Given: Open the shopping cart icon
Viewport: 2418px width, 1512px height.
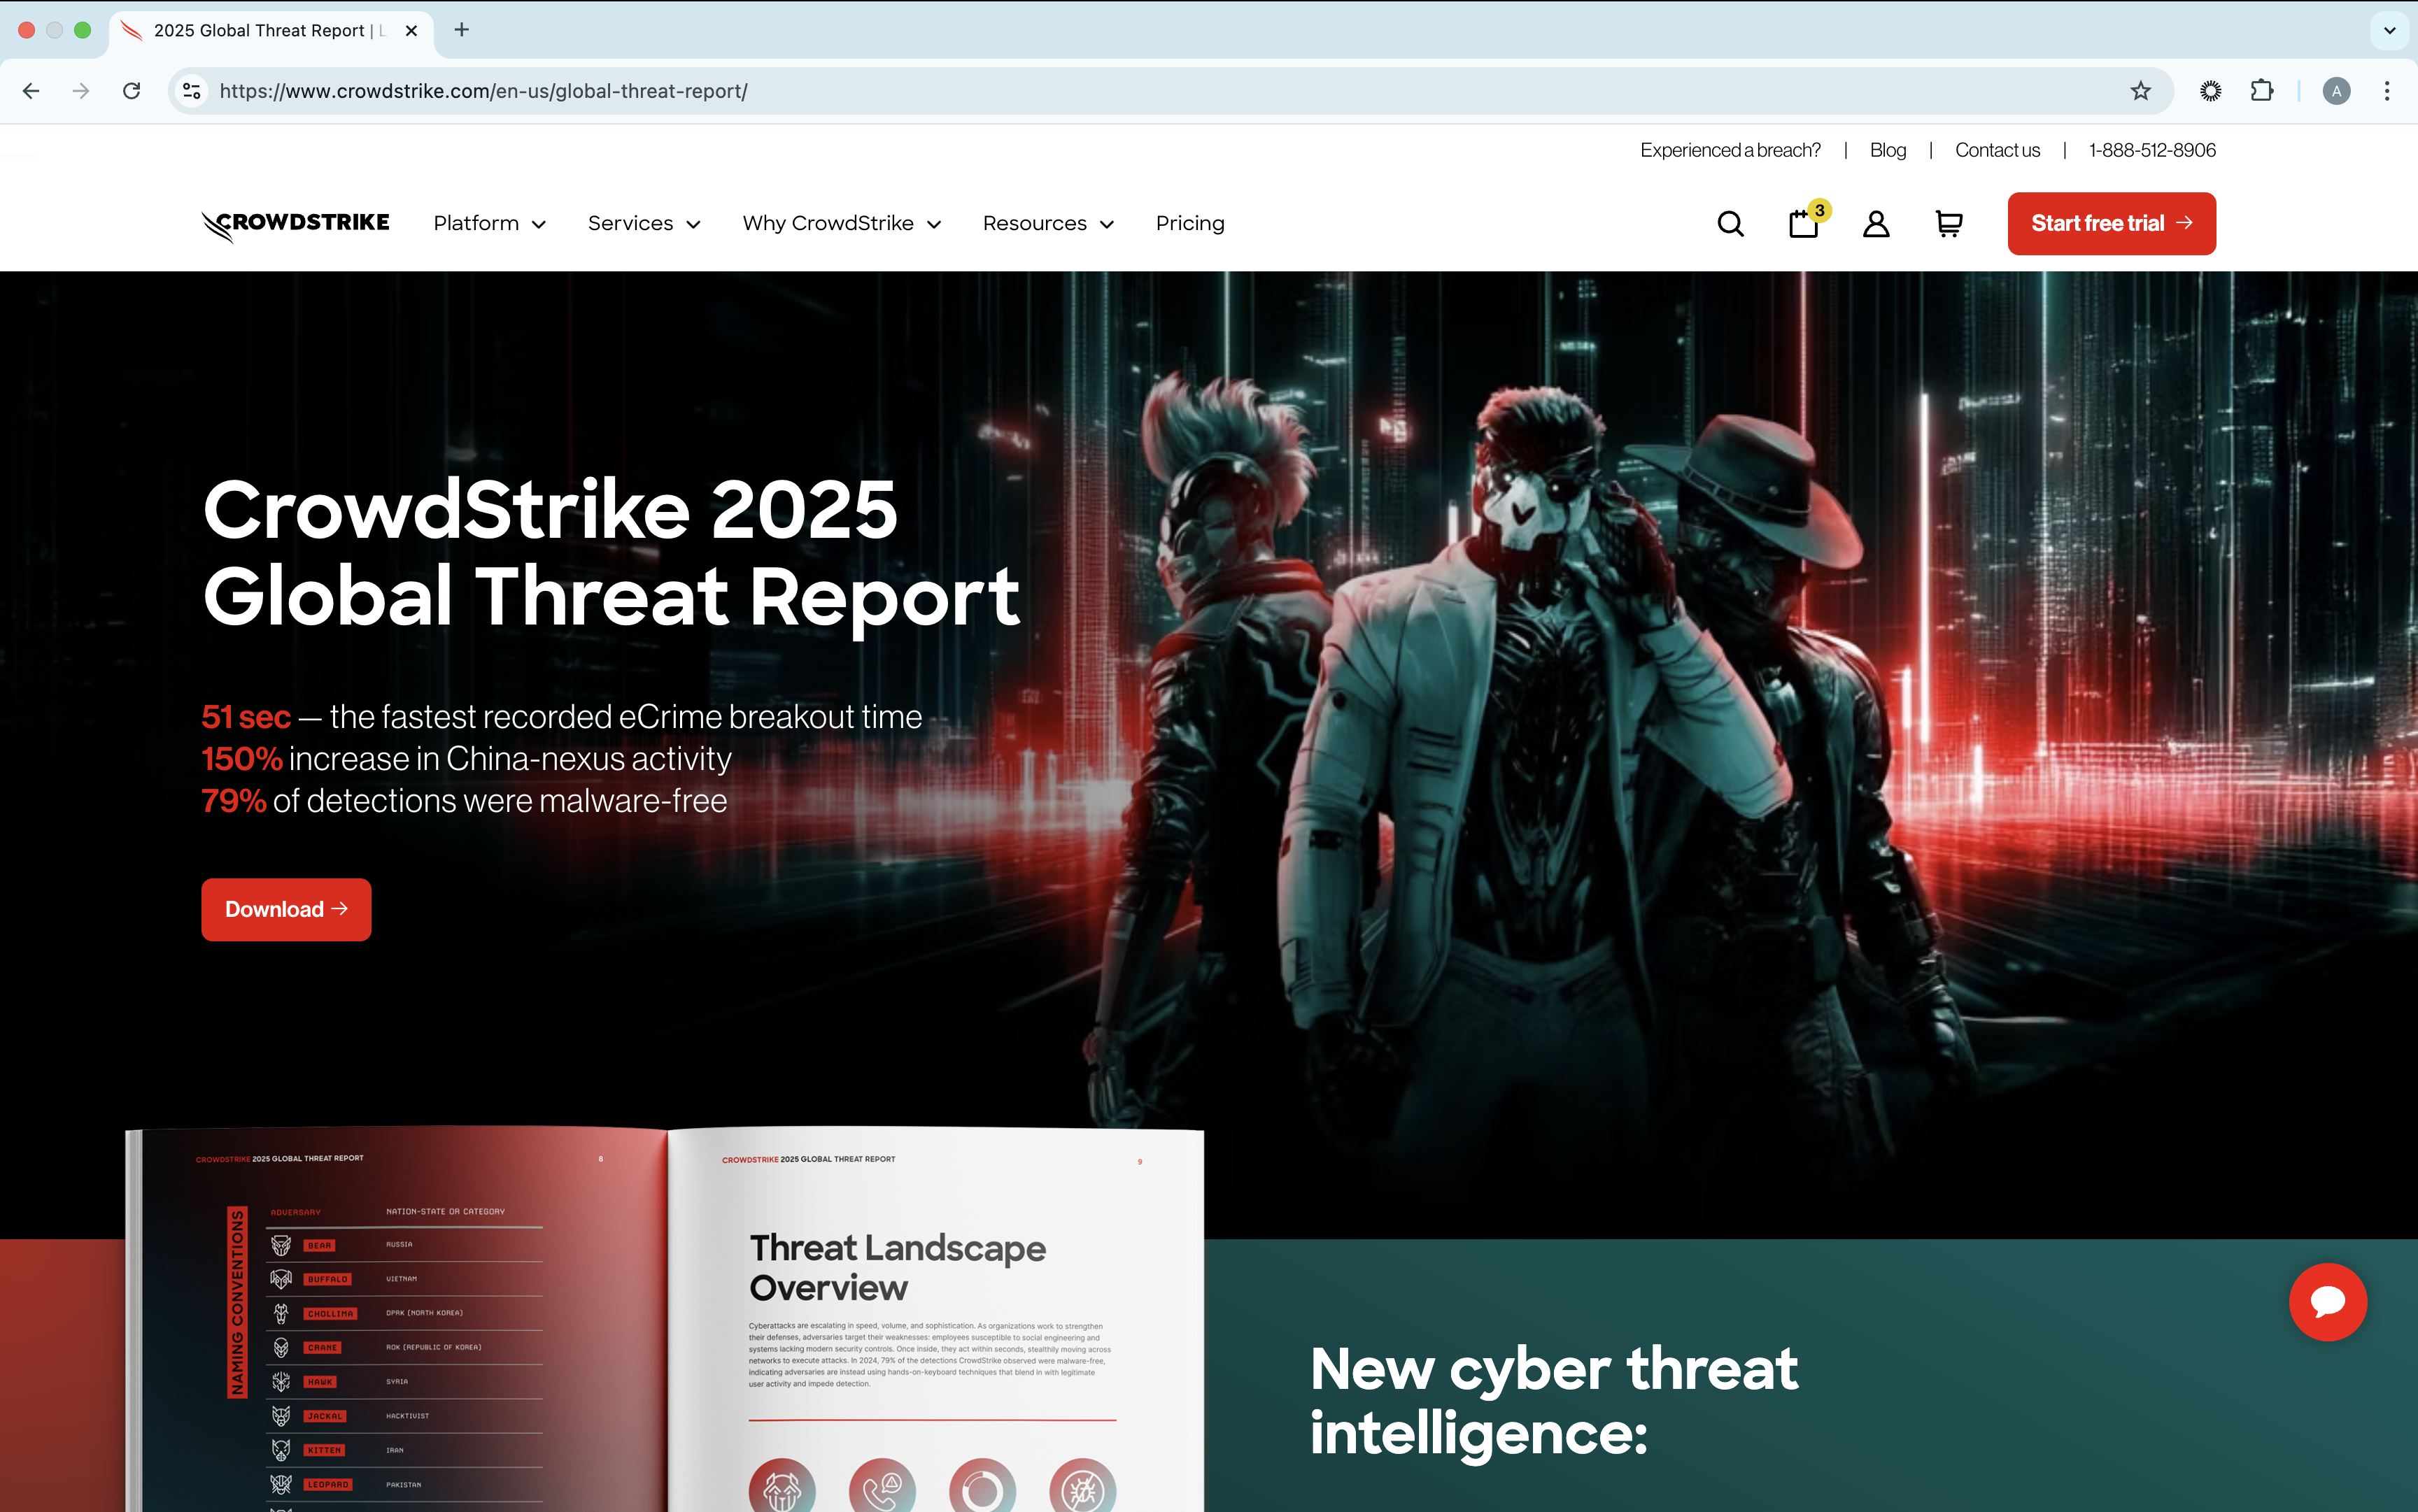Looking at the screenshot, I should pos(1949,224).
